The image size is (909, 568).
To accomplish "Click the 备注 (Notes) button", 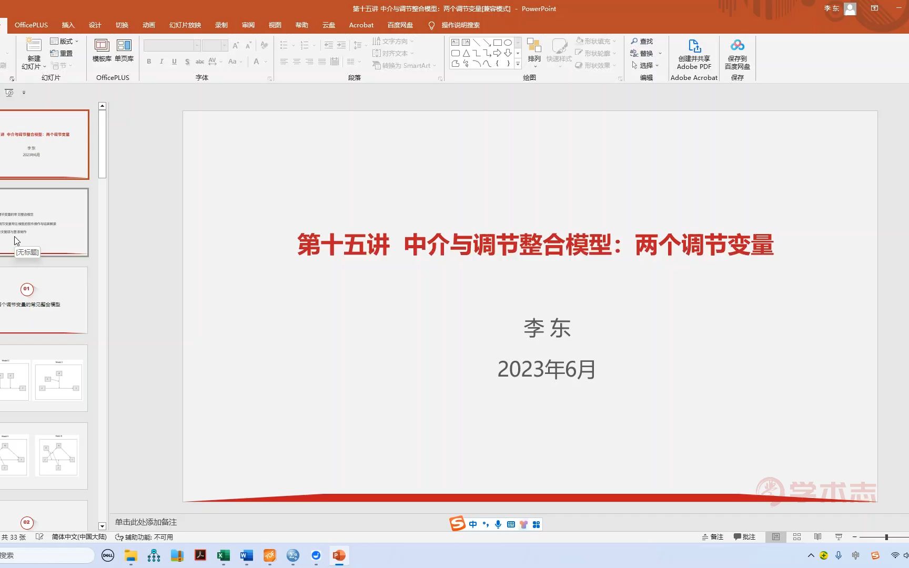I will (714, 536).
